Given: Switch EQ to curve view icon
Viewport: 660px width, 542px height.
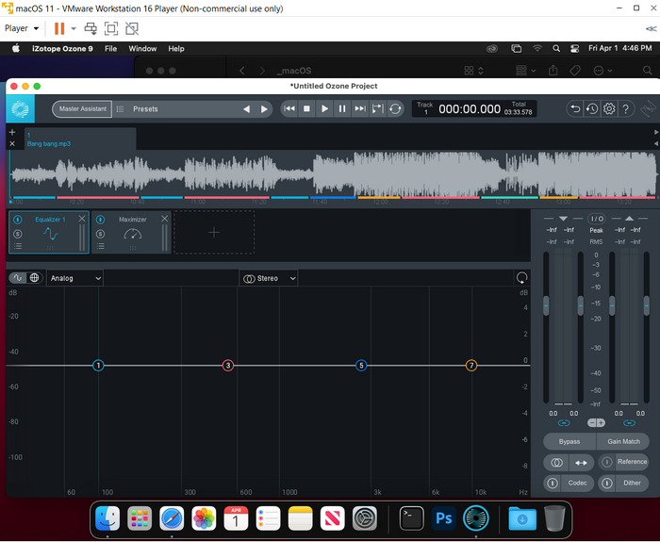Looking at the screenshot, I should [x=18, y=278].
